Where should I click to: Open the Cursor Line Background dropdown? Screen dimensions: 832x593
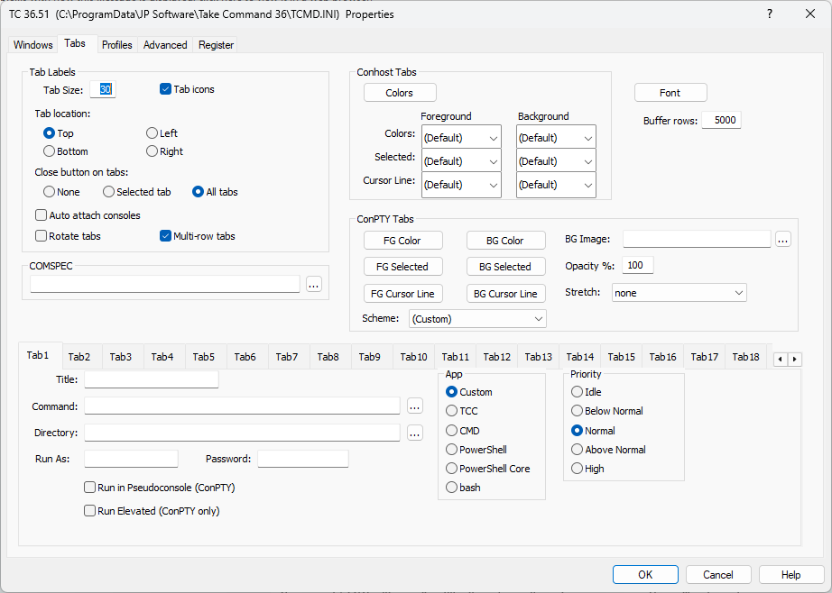point(556,185)
